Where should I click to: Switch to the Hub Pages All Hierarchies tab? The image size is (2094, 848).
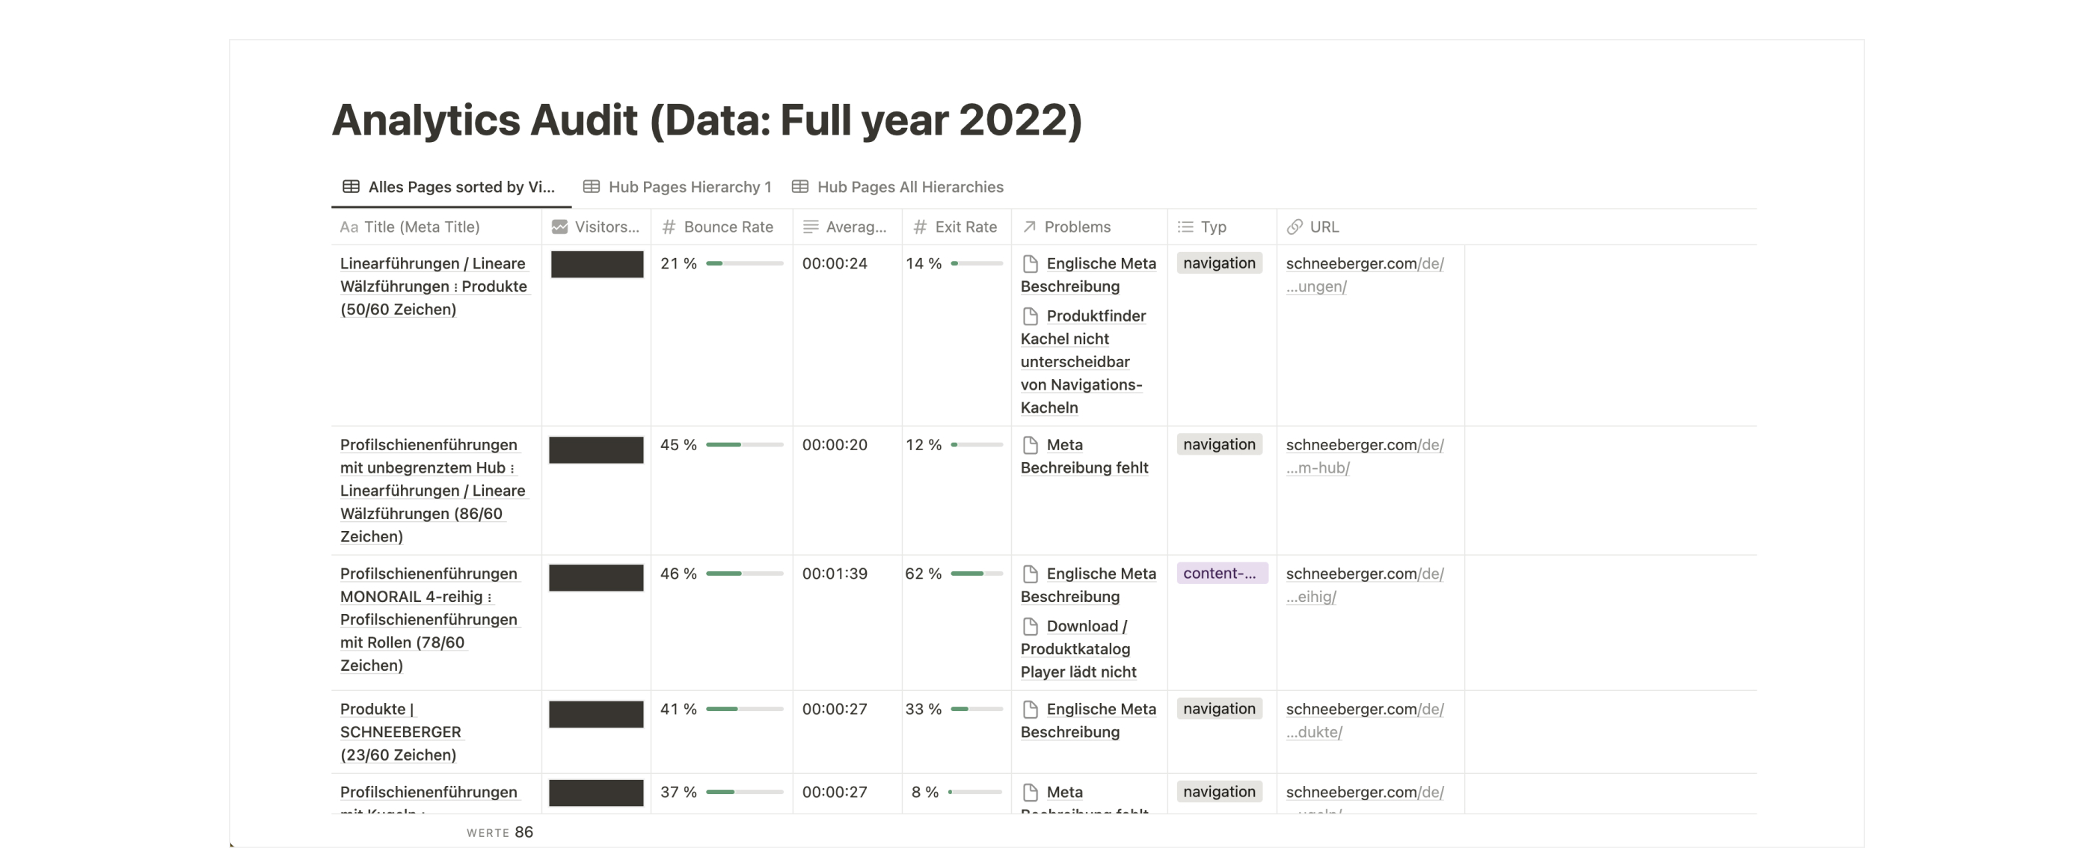point(910,186)
